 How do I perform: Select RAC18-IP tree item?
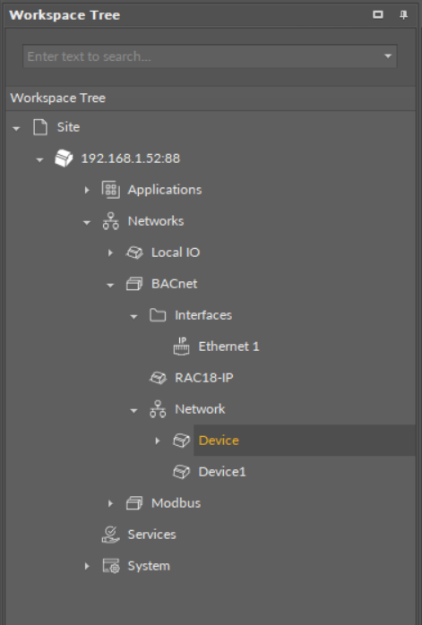click(203, 378)
